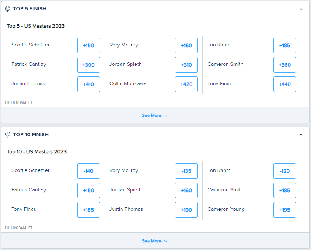Click THU 8:00AM ET under Top 10 market
311x250 pixels.
pyautogui.click(x=18, y=228)
